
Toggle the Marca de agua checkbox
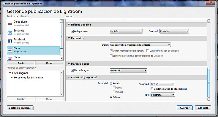(72, 70)
